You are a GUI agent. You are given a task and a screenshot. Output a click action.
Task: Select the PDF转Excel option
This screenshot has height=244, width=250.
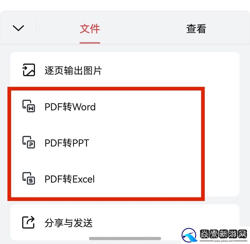[x=69, y=179]
